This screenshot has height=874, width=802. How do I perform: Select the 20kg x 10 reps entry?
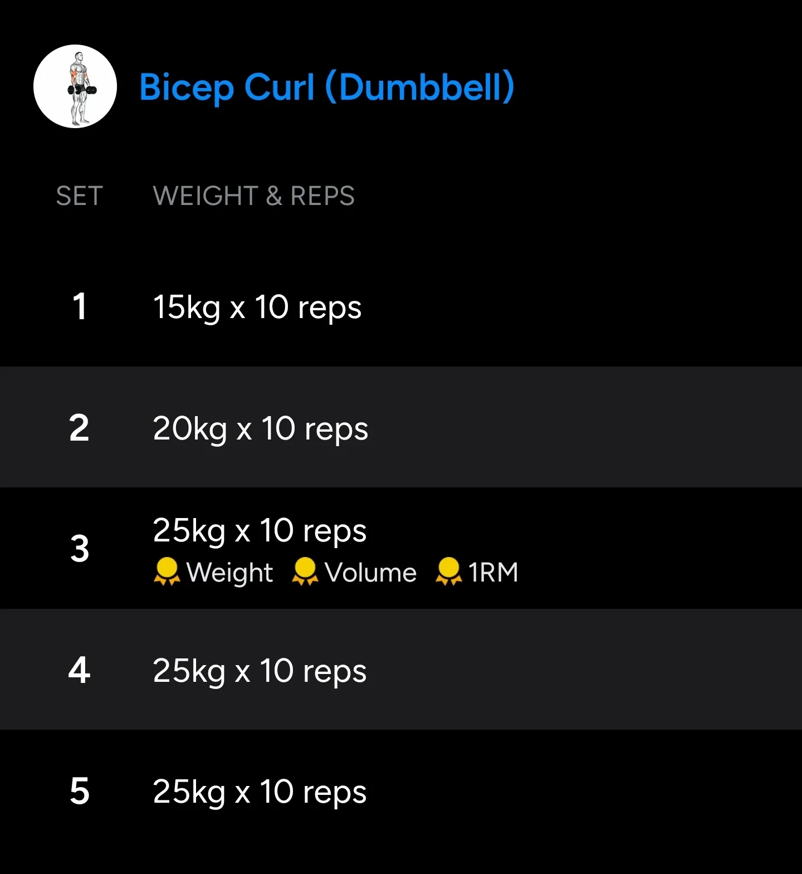261,429
